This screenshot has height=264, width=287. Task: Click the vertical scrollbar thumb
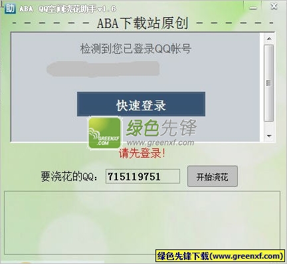point(269,83)
